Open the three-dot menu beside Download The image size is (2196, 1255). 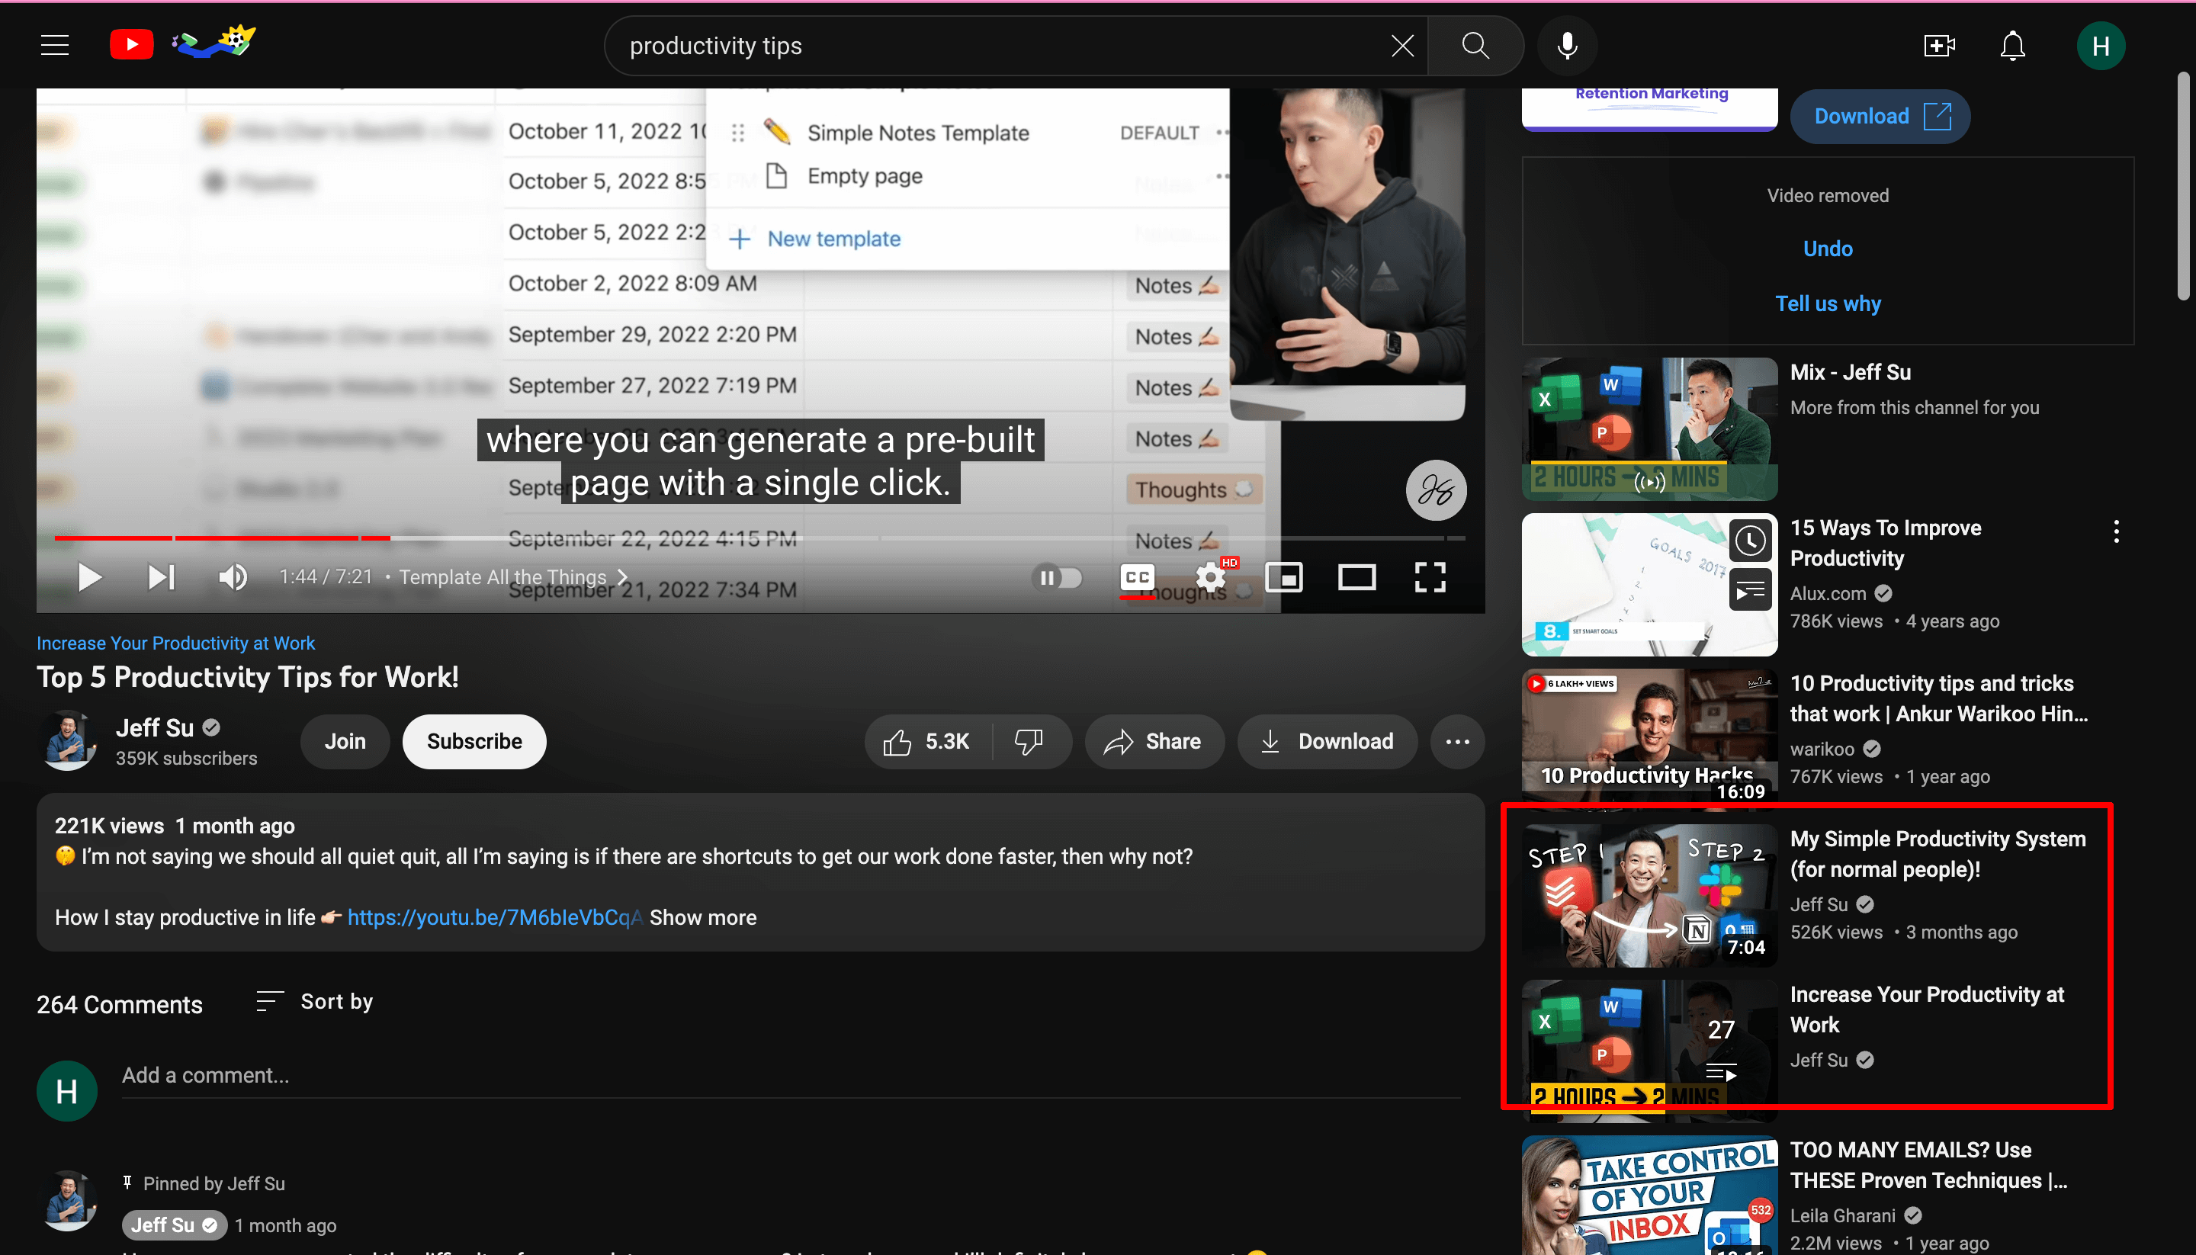1456,741
